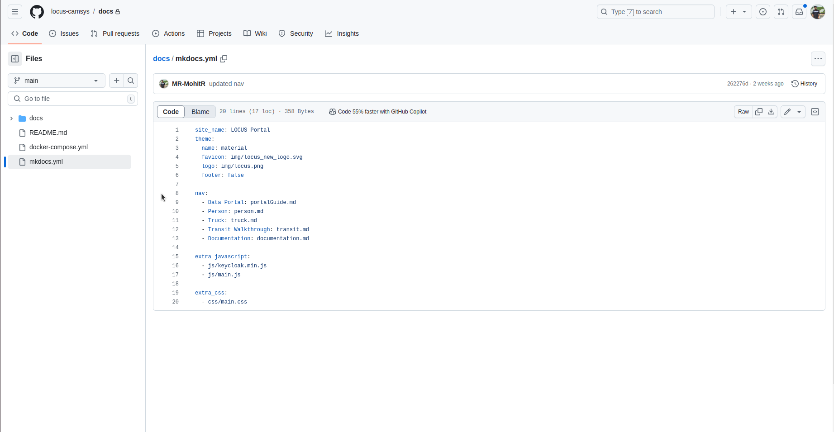Open notifications inbox icon

click(x=799, y=12)
